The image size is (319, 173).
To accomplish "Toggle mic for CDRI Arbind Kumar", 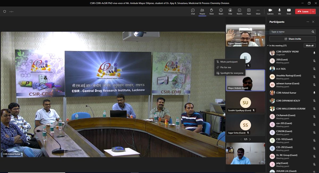I will coord(314,93).
